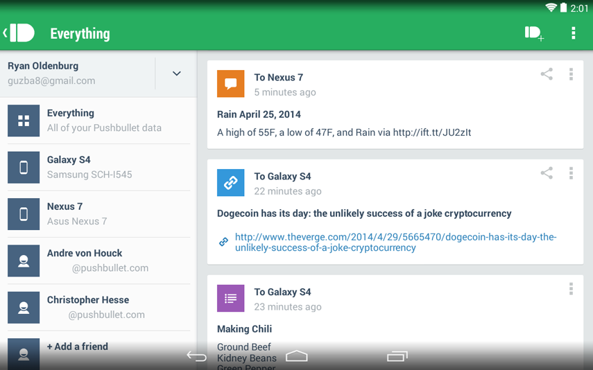Tap the small link icon beside theverge URL
593x370 pixels.
point(223,242)
